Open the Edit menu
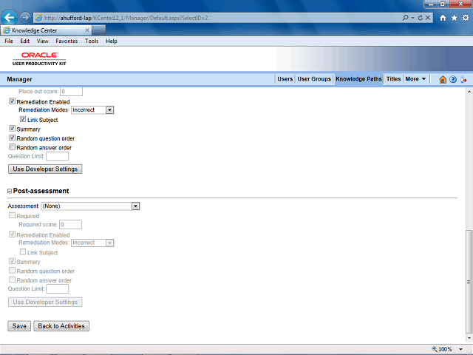 (x=24, y=41)
